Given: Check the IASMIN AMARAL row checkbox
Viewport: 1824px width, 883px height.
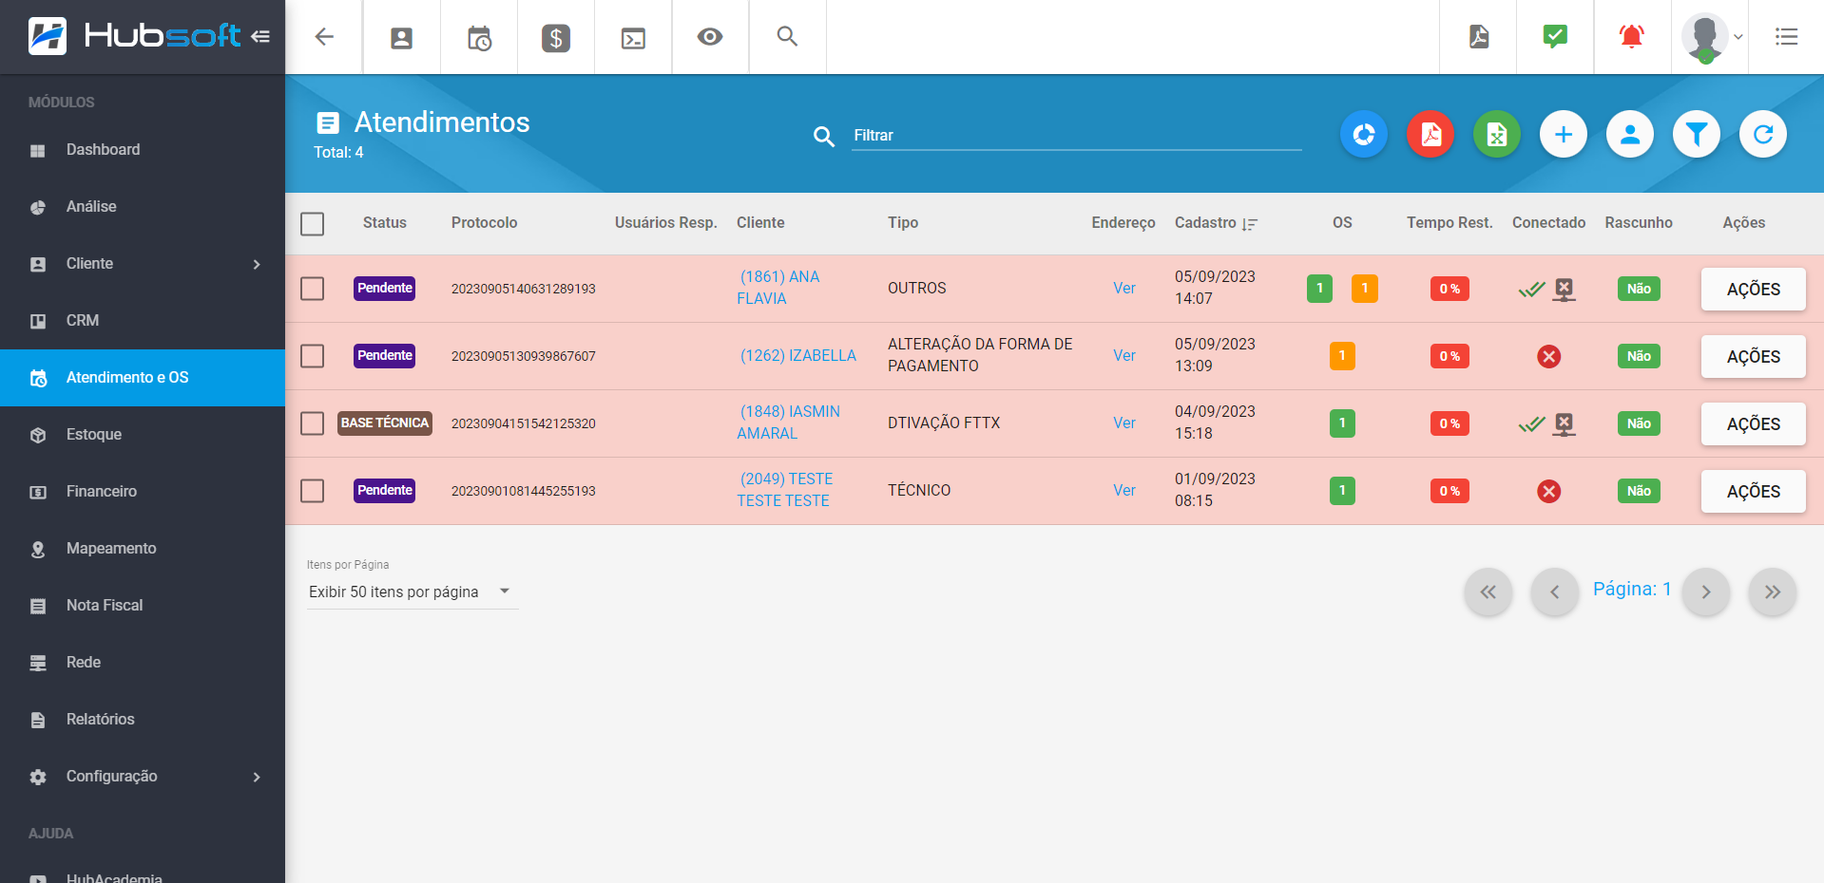Looking at the screenshot, I should (312, 423).
